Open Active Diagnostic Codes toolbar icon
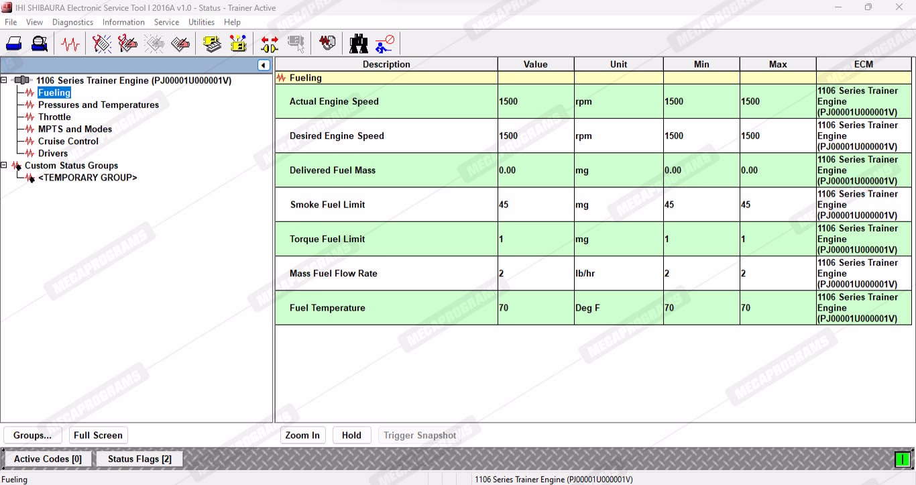The width and height of the screenshot is (916, 485). click(102, 44)
